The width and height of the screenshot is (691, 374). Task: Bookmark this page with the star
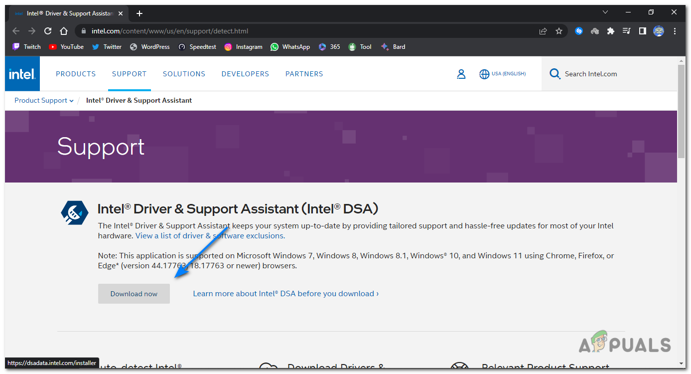tap(559, 31)
